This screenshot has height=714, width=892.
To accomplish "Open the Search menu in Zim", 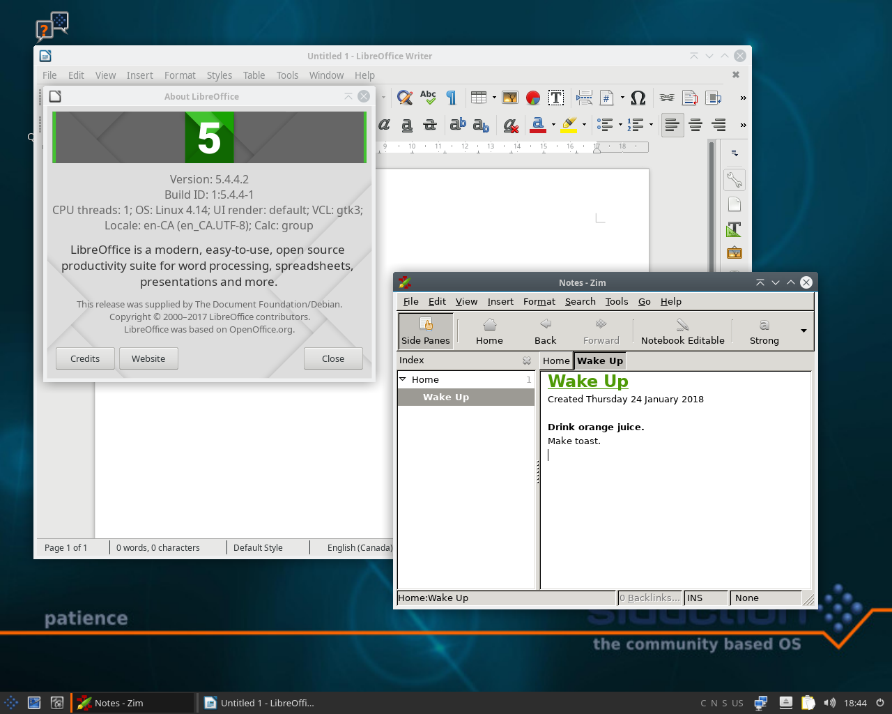I will click(580, 301).
